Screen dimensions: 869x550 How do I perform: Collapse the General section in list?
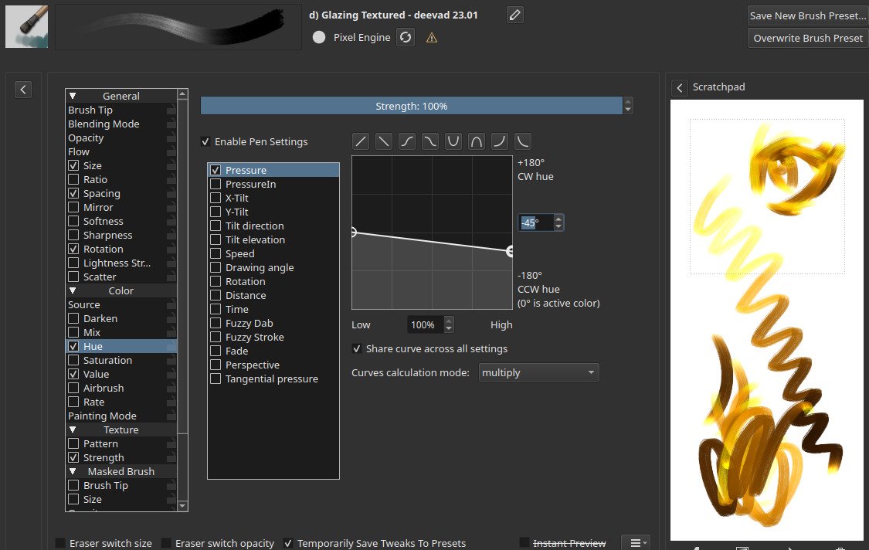[73, 96]
